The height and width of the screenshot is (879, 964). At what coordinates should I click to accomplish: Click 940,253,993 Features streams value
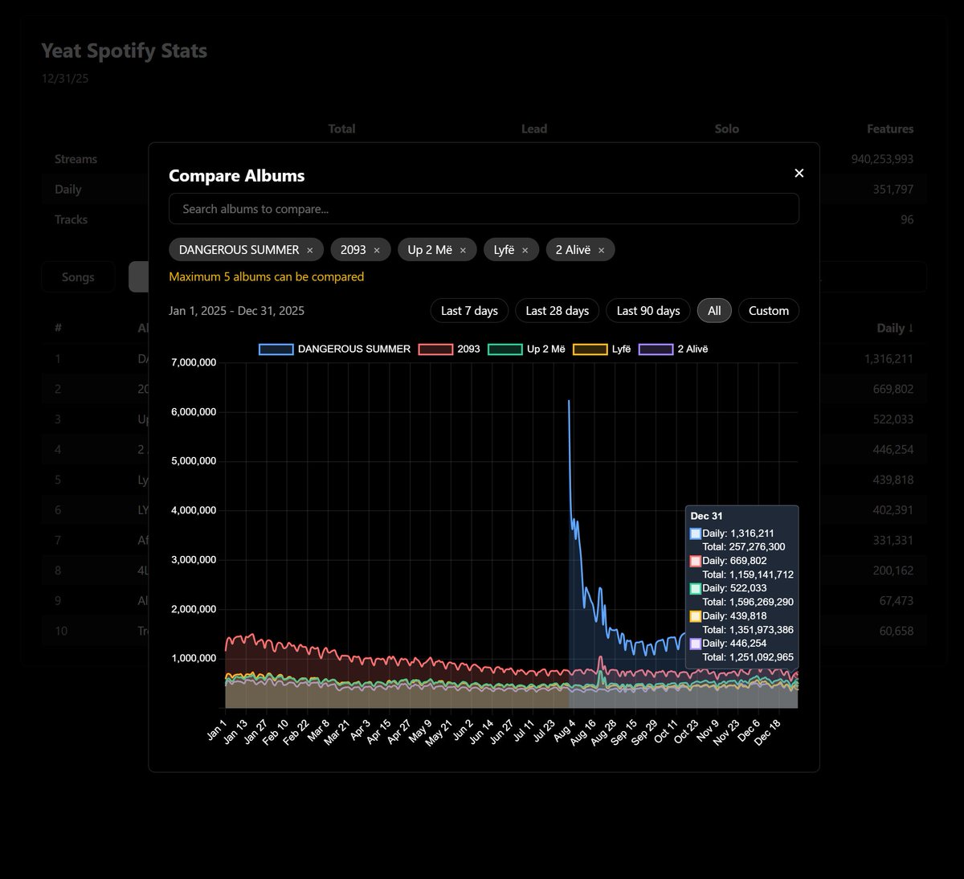(x=882, y=159)
